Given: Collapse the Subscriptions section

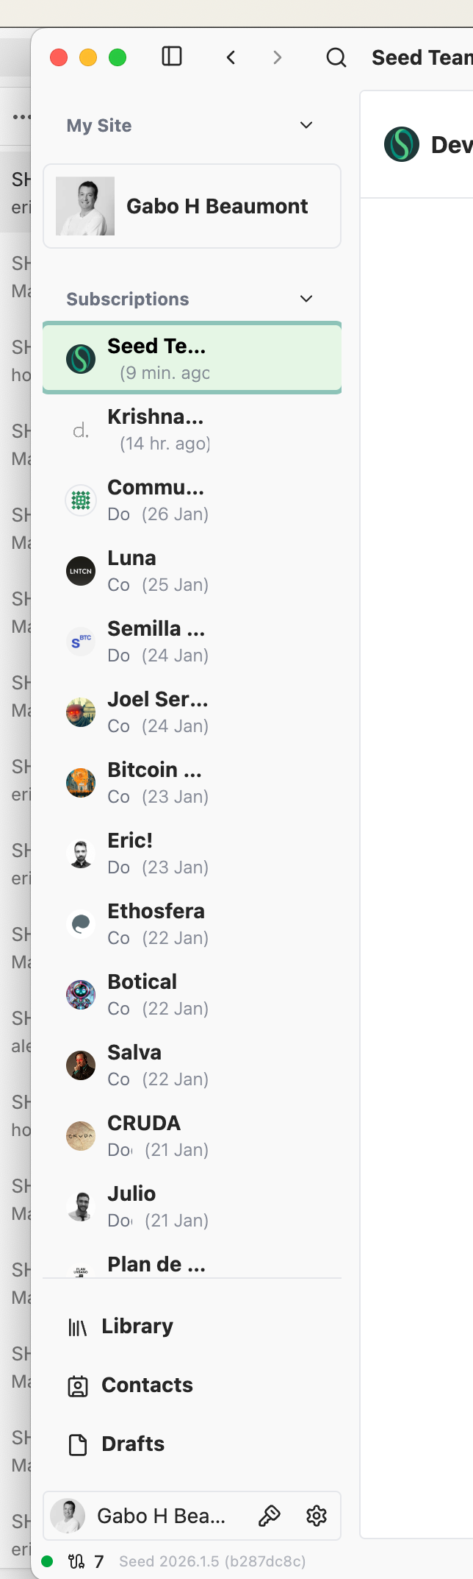Looking at the screenshot, I should coord(306,299).
